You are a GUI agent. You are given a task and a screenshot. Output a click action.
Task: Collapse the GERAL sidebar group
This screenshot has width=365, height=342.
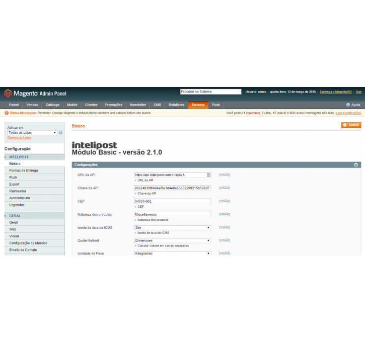[x=34, y=216]
